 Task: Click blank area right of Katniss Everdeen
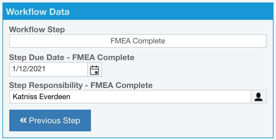coord(160,97)
